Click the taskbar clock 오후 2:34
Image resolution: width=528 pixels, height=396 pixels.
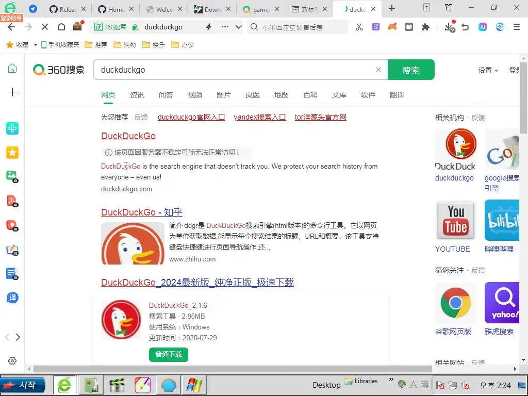pyautogui.click(x=495, y=385)
